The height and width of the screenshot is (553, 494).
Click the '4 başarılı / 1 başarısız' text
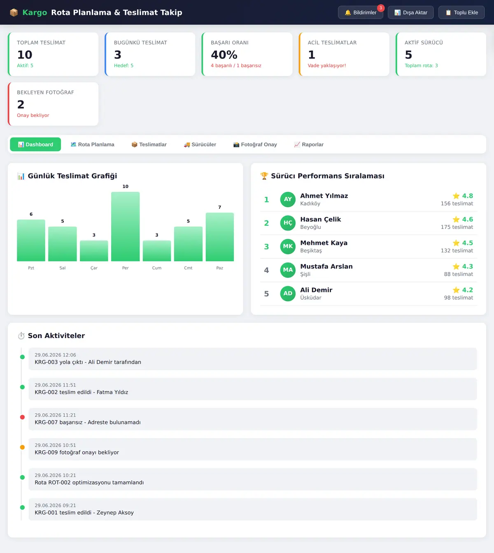coord(236,65)
